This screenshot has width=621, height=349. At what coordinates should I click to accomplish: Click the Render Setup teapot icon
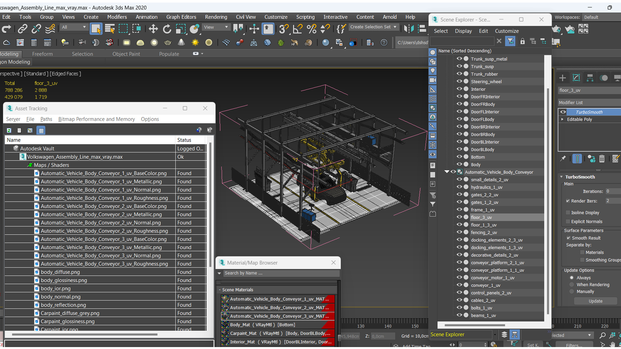(556, 30)
